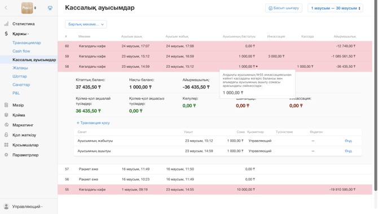Expand the Управляющий user menu
Viewport: 378px width, 214px height.
click(27, 206)
